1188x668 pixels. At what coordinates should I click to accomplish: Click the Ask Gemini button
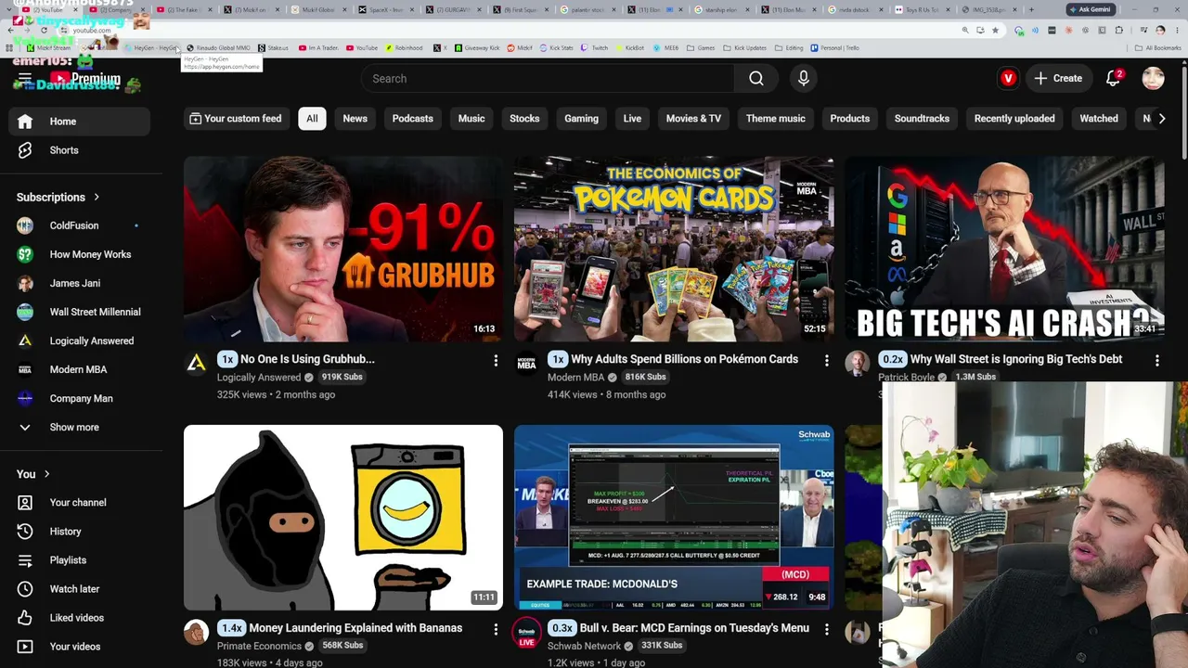[x=1091, y=9]
